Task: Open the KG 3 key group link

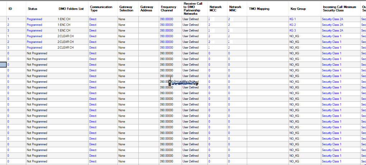Action: (293, 30)
